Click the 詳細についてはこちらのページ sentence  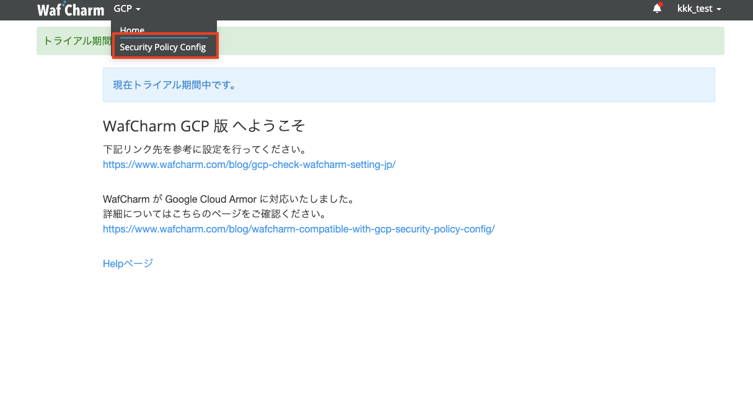click(x=214, y=214)
